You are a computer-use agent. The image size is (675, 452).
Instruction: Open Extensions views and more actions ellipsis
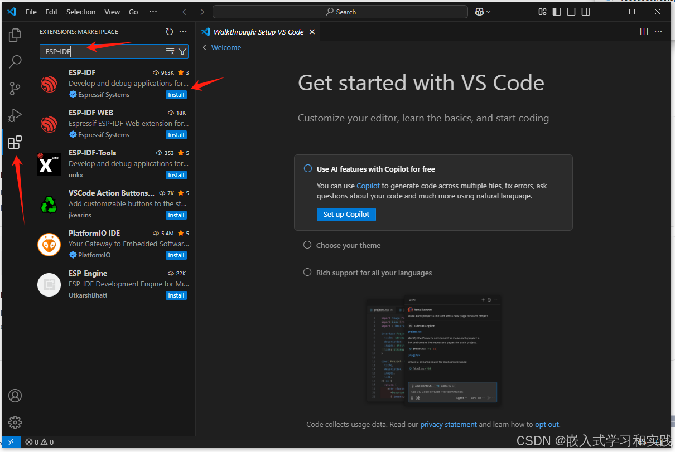(x=183, y=32)
